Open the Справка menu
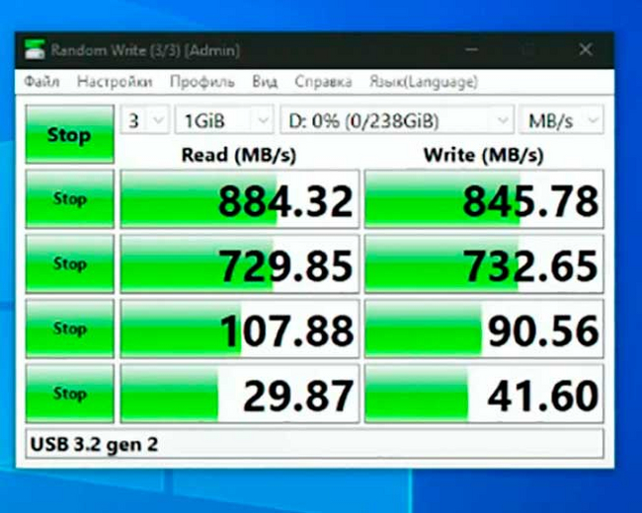Screen dimensions: 642x513 (323, 82)
